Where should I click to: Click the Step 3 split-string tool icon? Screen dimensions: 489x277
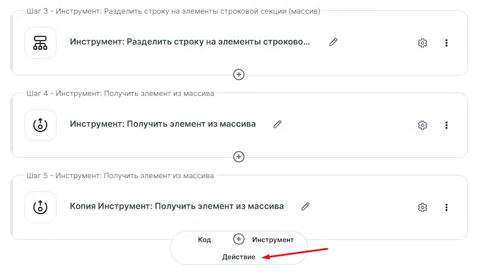(x=41, y=43)
